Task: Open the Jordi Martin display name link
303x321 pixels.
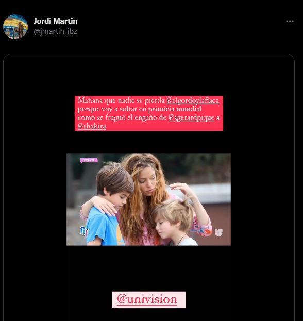Action: coord(56,21)
